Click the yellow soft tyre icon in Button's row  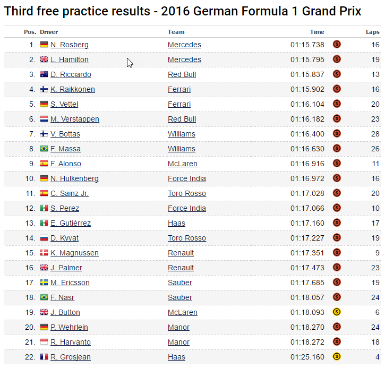pyautogui.click(x=336, y=312)
